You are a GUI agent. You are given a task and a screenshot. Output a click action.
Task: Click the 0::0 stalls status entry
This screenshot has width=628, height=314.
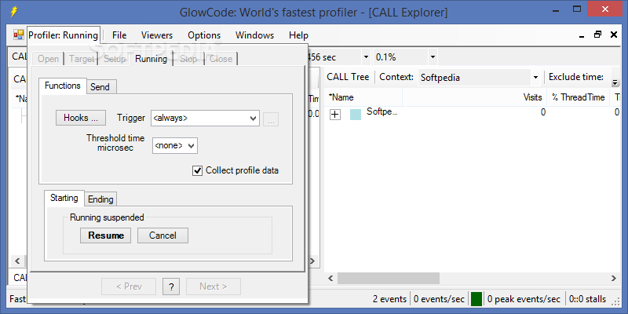pyautogui.click(x=588, y=299)
